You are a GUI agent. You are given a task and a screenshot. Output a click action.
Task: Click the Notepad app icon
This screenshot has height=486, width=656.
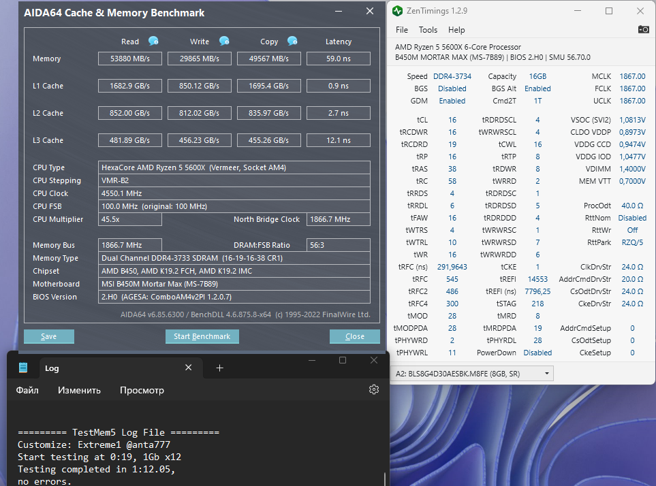(x=23, y=368)
